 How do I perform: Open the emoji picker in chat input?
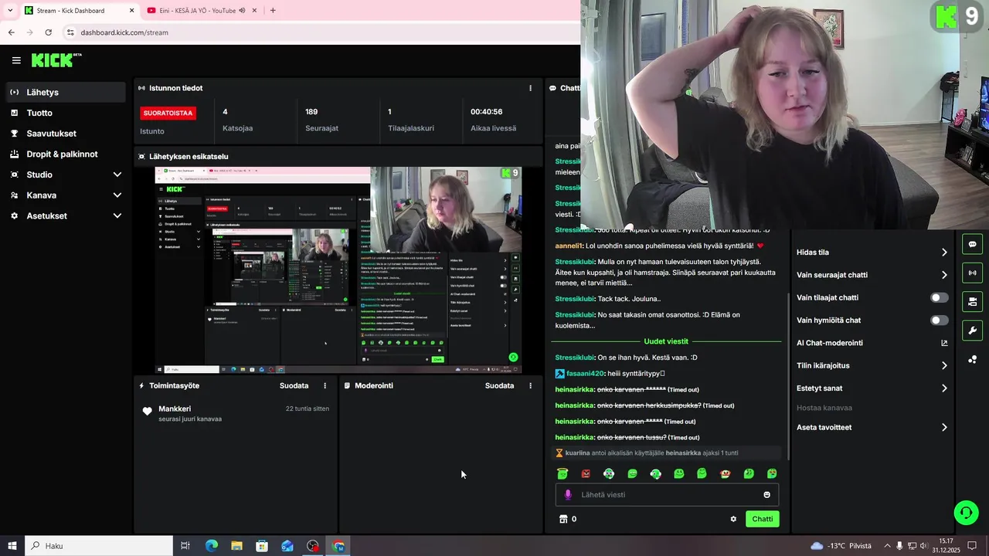pyautogui.click(x=767, y=495)
